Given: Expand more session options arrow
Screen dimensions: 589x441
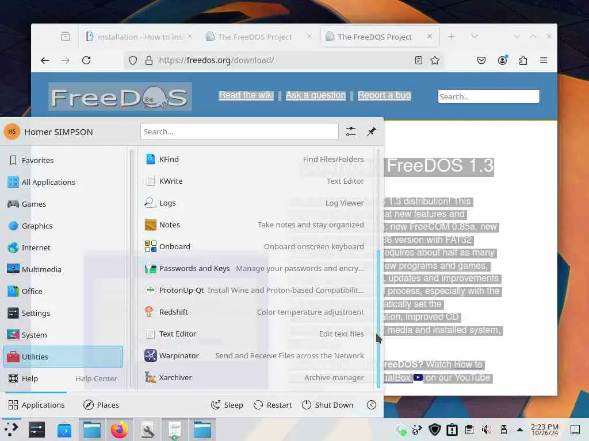Looking at the screenshot, I should pos(372,405).
